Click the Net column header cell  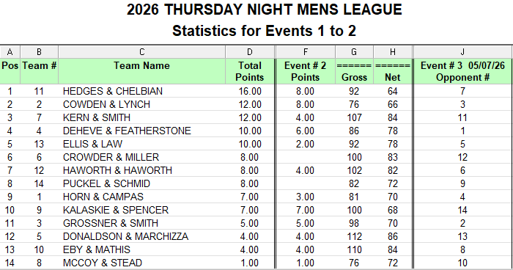393,71
